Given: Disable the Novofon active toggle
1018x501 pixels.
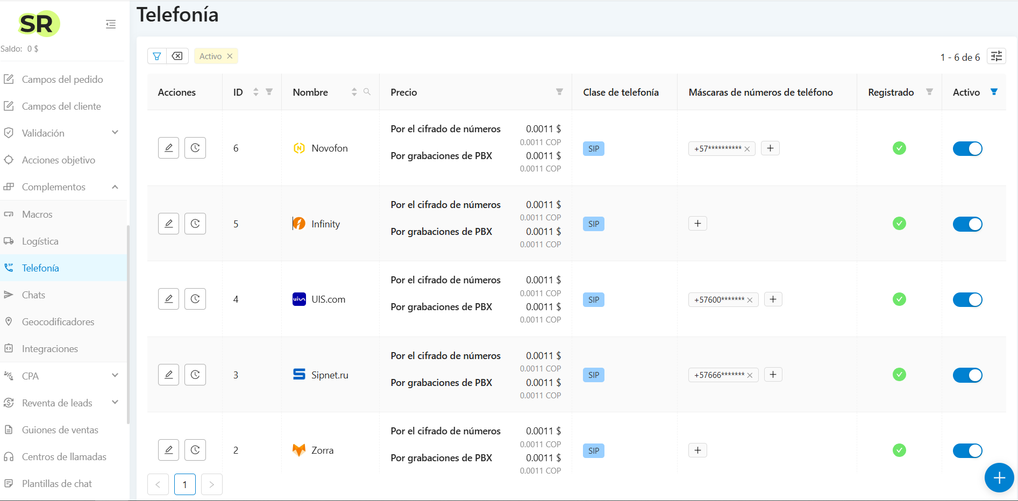Looking at the screenshot, I should tap(967, 148).
